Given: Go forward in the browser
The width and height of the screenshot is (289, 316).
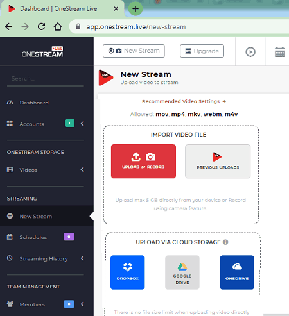Looking at the screenshot, I should (25, 27).
